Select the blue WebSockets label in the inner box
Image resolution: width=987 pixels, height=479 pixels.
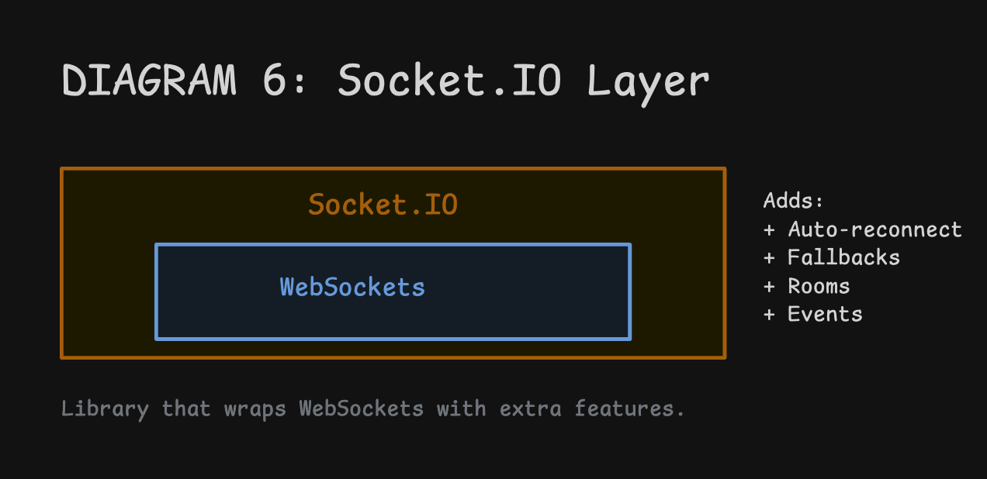pos(352,288)
